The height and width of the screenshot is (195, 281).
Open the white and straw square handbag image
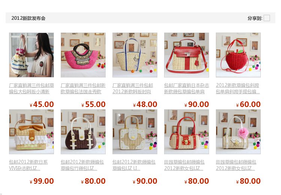click(135, 132)
